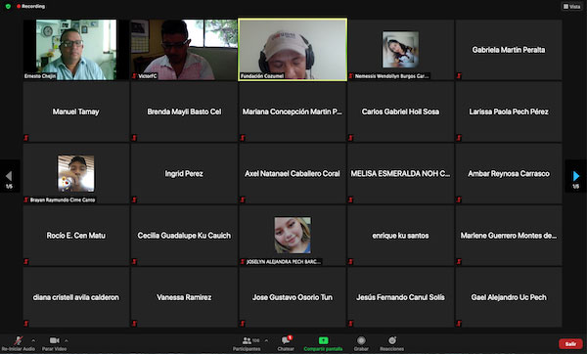Go to next gallery page arrow
Screen dimensions: 587x354
[x=576, y=176]
